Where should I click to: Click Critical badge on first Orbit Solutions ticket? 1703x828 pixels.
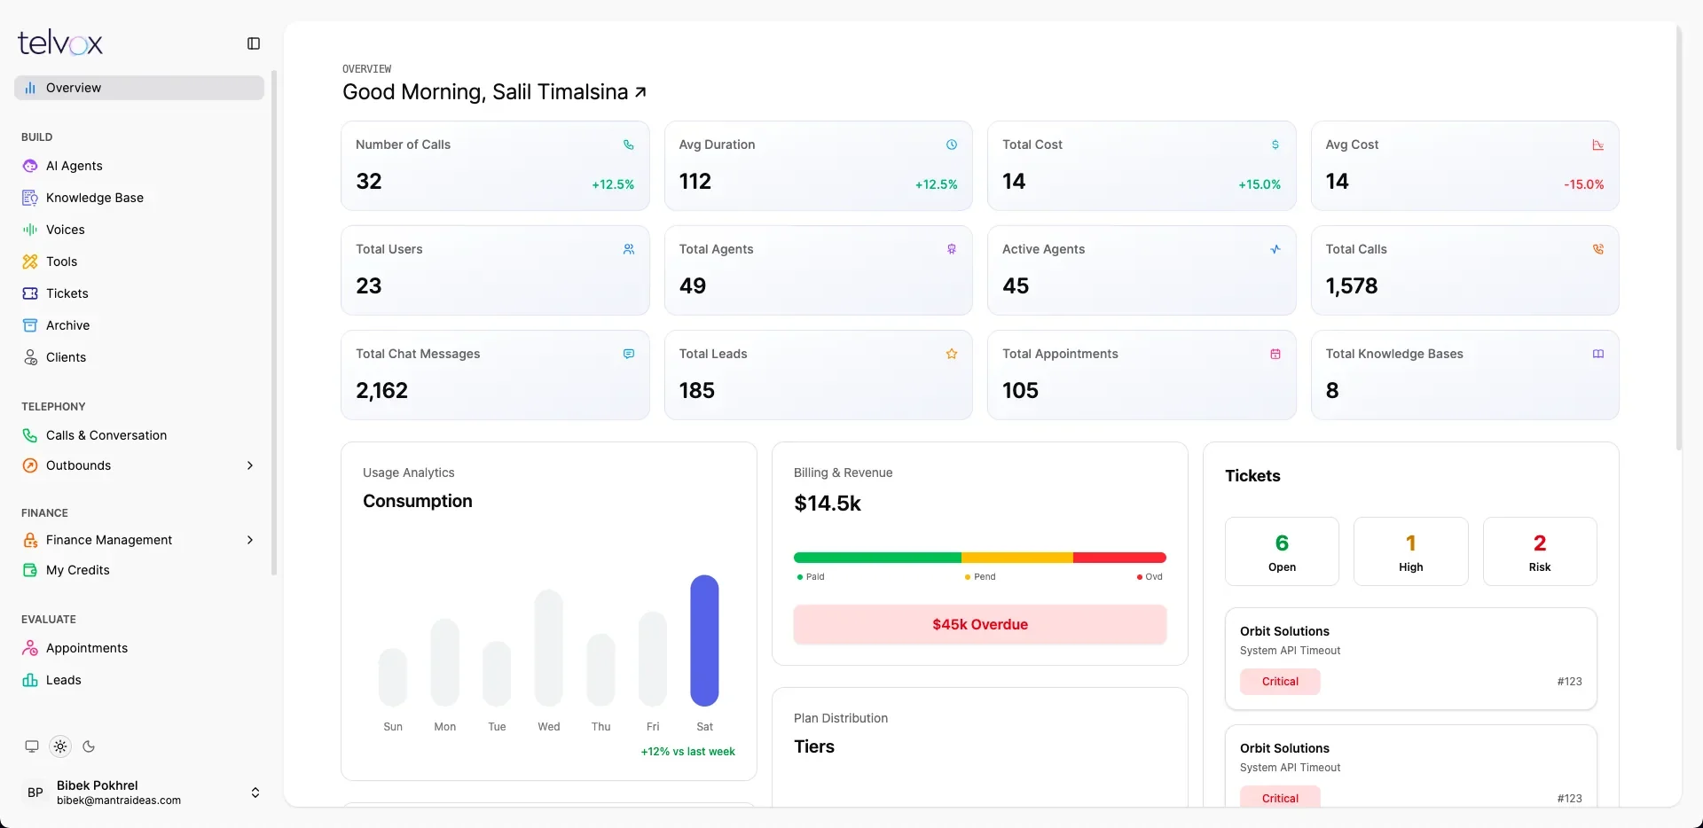(1280, 682)
